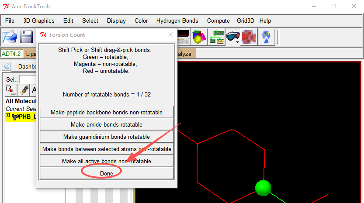Click Make amide bonds rotatable
Viewport: 364px width, 203px height.
[x=107, y=124]
